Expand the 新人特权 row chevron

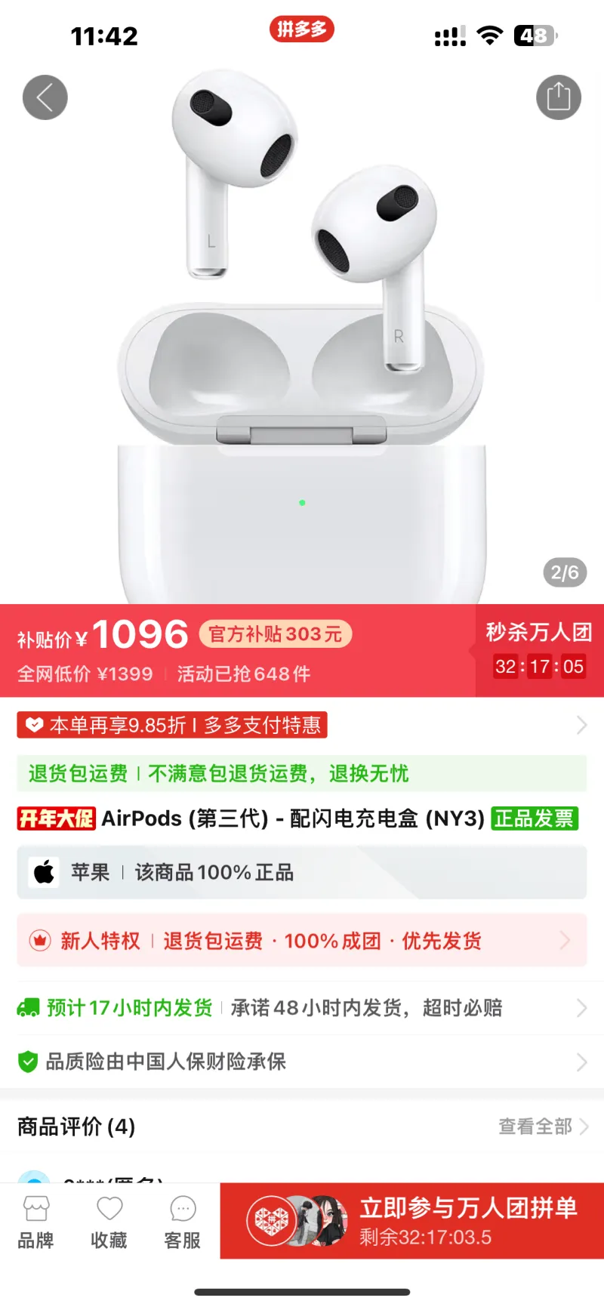click(x=565, y=941)
